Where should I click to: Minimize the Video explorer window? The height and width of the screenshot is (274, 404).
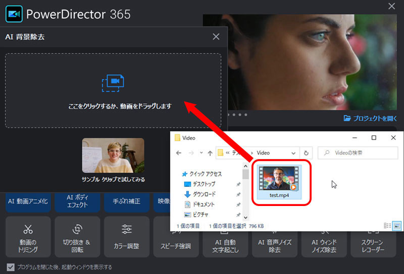(355, 138)
